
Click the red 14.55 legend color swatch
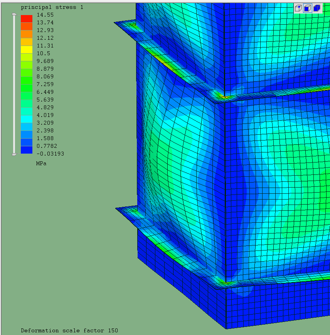[x=27, y=19]
